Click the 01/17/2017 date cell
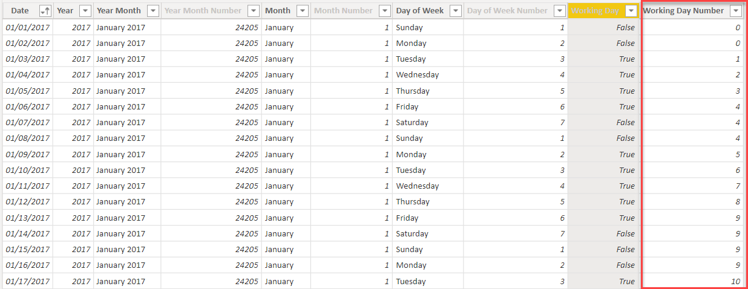 pos(28,281)
